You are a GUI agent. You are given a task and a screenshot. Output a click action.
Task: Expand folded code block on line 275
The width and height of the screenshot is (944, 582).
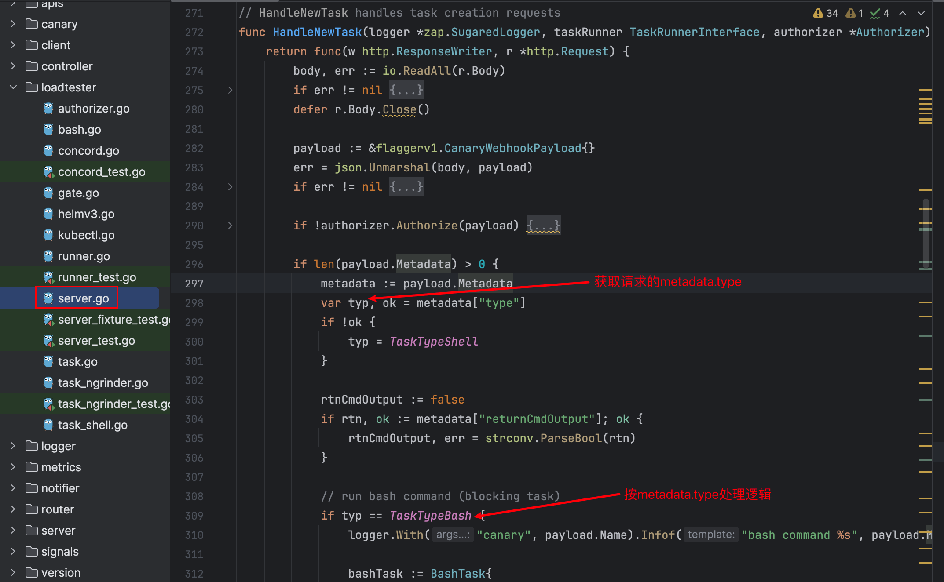[x=230, y=90]
